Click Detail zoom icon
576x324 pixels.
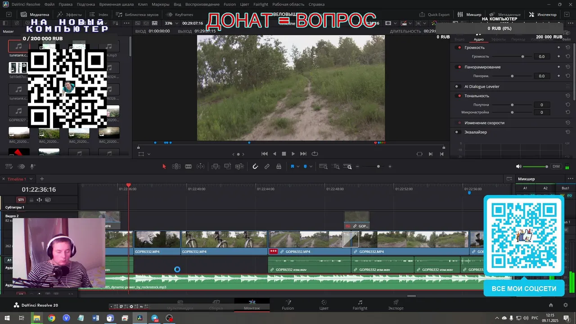[336, 166]
